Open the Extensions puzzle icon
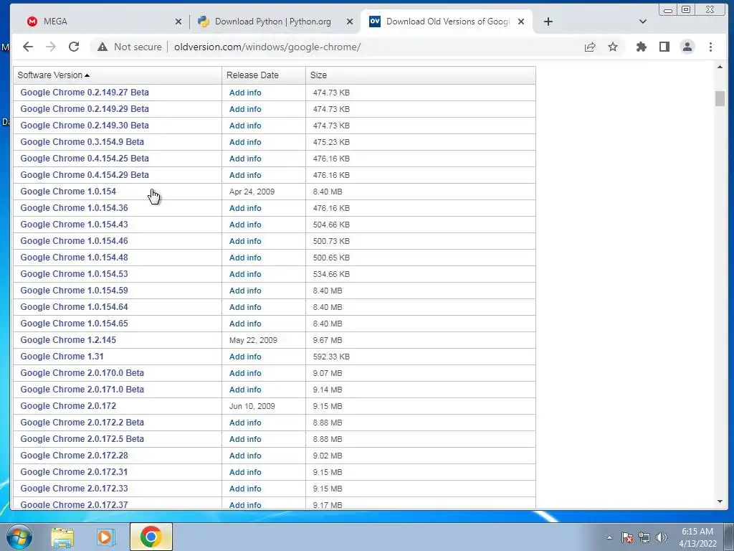The image size is (734, 551). [642, 47]
